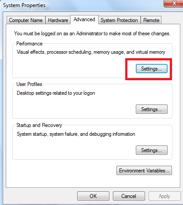This screenshot has width=183, height=205.
Task: Click the visual effects description text
Action: [91, 52]
